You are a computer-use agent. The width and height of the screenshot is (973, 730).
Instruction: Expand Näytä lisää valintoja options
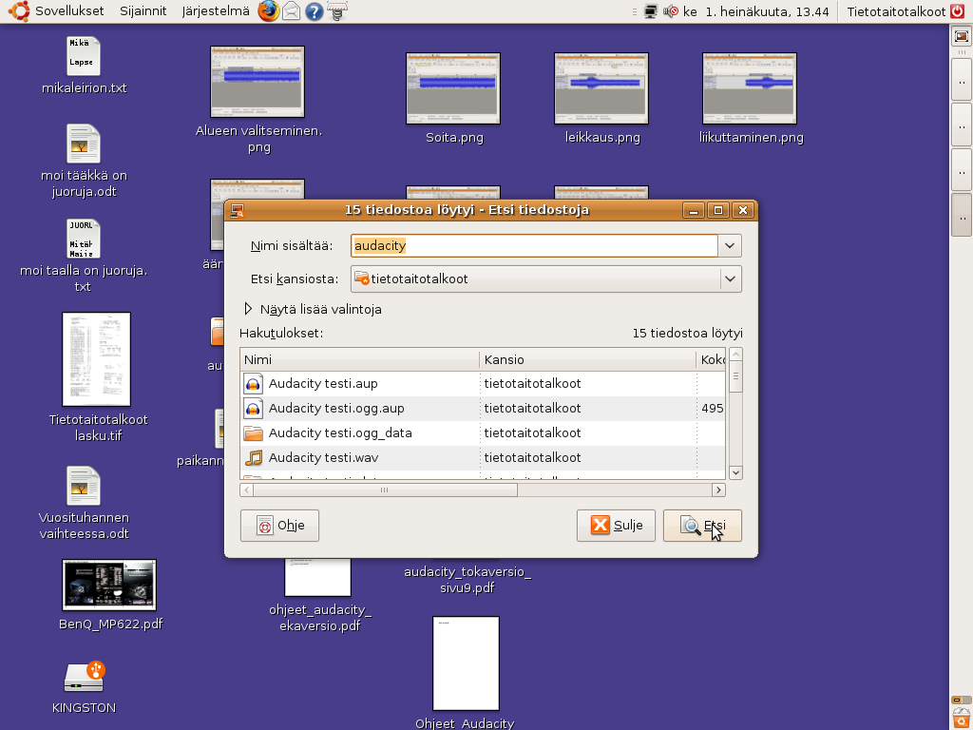coord(313,309)
